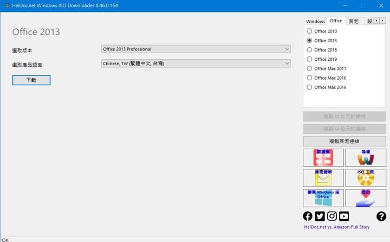Click the Office 2013 heading text
This screenshot has height=242, width=390.
point(36,32)
